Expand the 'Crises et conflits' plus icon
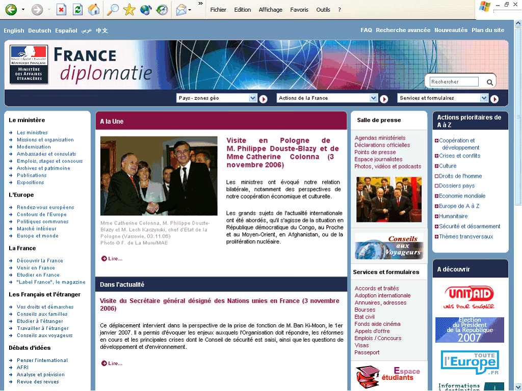 coord(436,156)
